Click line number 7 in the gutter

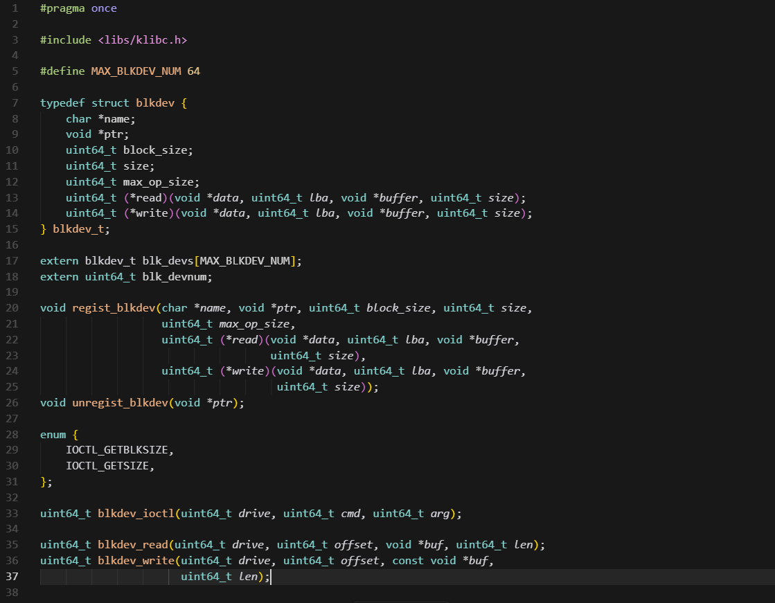pyautogui.click(x=15, y=102)
